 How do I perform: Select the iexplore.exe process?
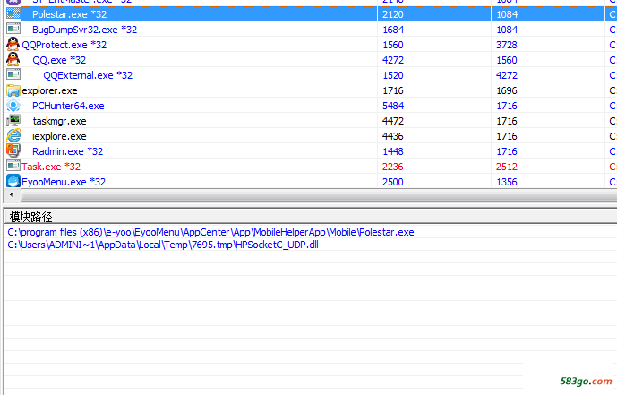(59, 136)
